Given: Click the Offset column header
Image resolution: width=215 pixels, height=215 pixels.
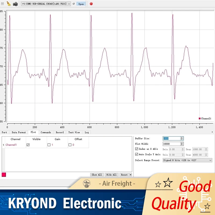Looking at the screenshot, I should point(78,139).
